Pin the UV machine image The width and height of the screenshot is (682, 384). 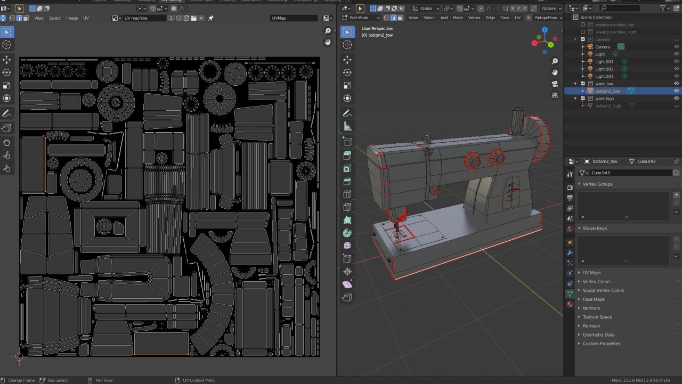tap(210, 18)
